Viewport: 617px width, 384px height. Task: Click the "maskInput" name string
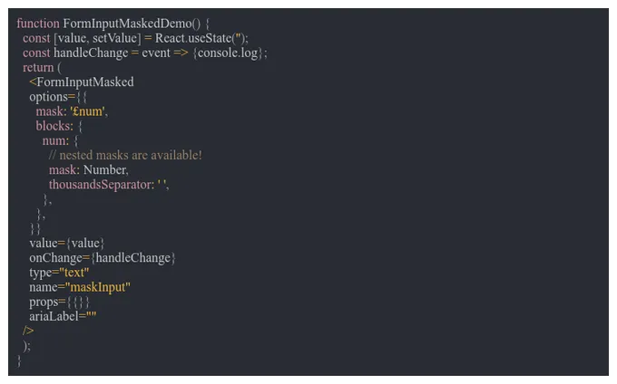pyautogui.click(x=98, y=287)
